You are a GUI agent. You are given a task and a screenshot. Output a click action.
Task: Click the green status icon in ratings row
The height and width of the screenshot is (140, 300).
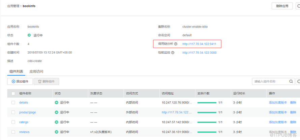point(56,122)
